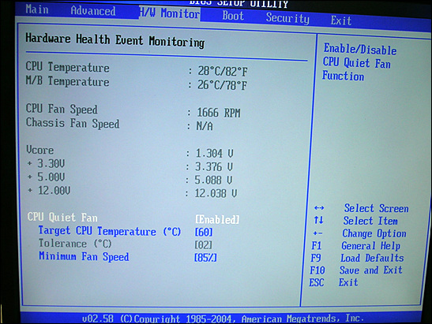
Task: Click the 1666 RPM value
Action: click(x=219, y=113)
